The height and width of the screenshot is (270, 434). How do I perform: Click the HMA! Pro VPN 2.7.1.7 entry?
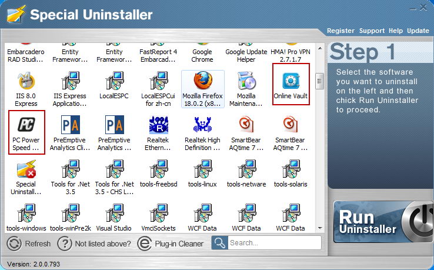coord(291,53)
